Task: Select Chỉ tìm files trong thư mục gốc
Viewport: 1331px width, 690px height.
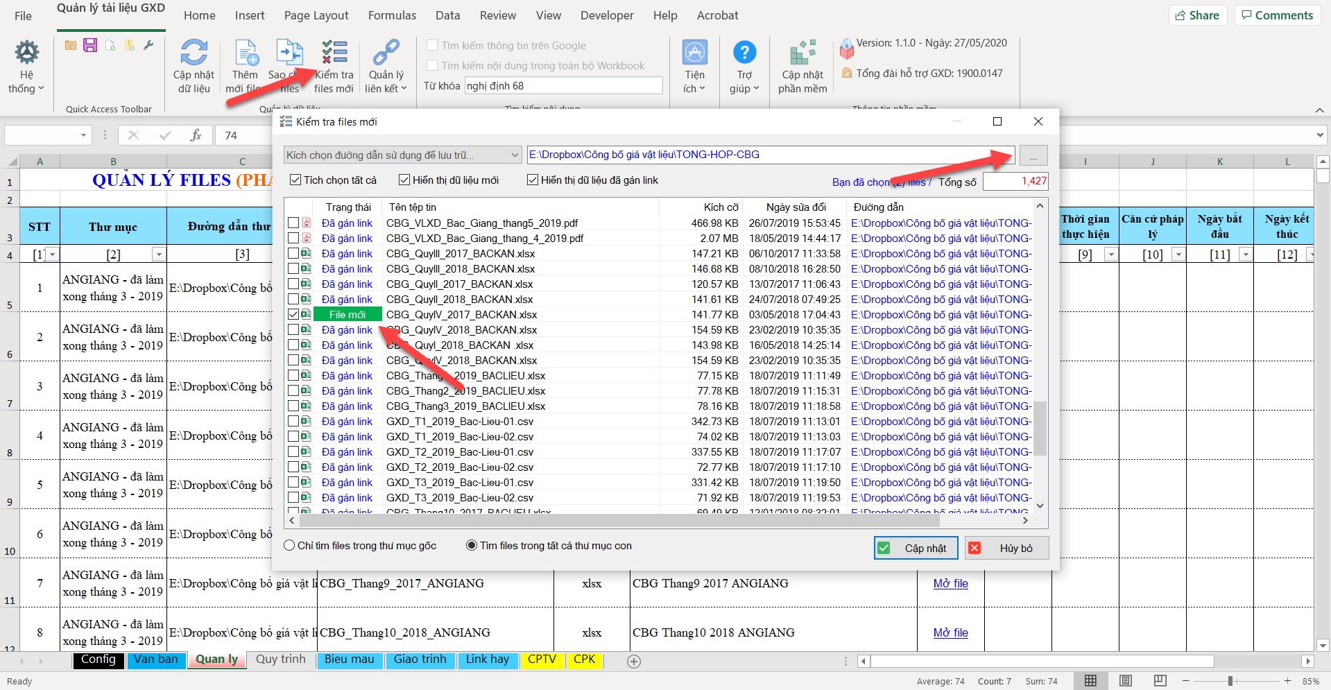Action: pos(290,546)
